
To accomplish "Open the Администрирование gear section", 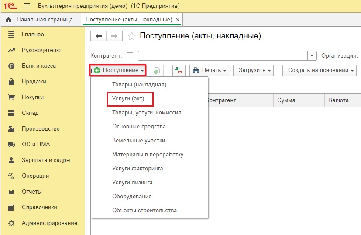I will 49,223.
